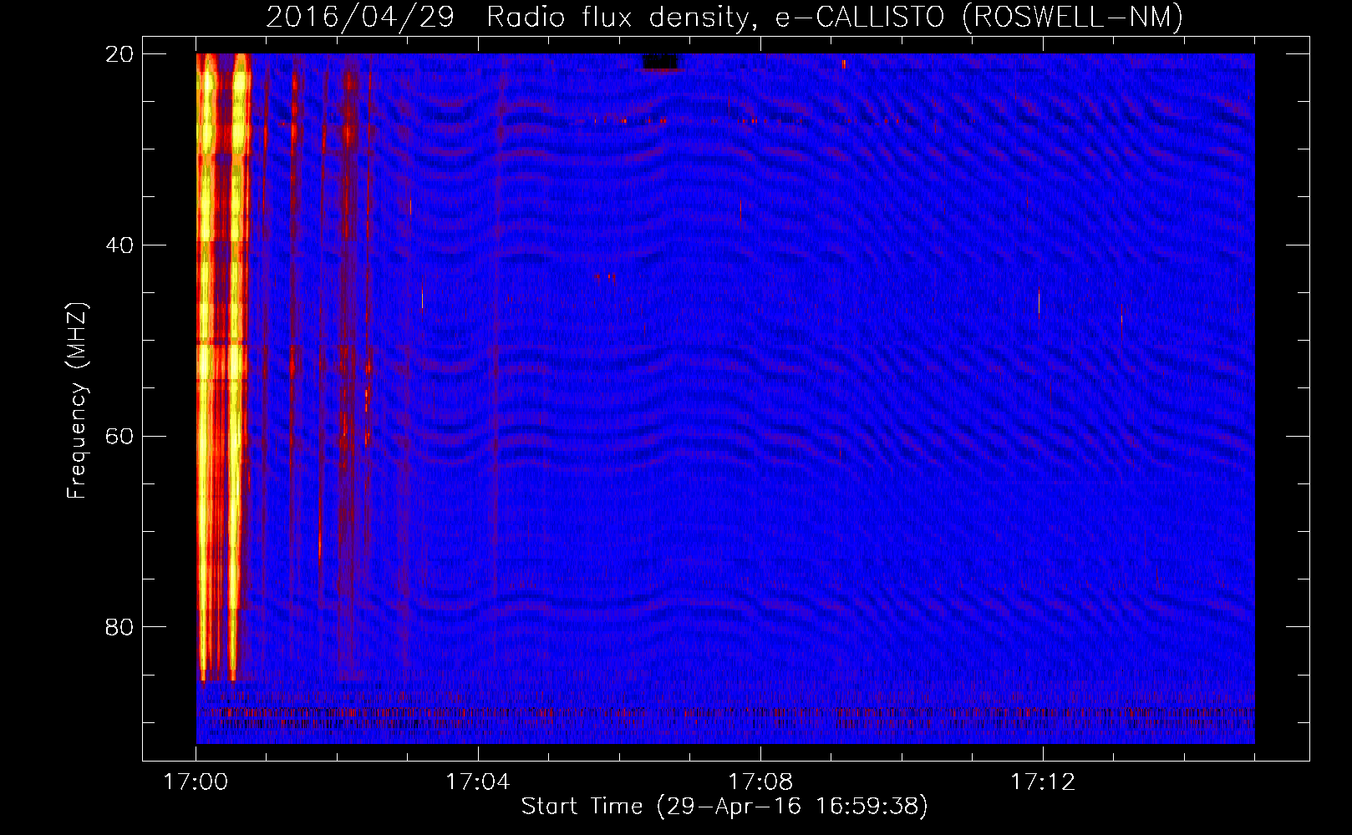The height and width of the screenshot is (835, 1352).
Task: Click the bright yellow burst near 17:00
Action: [x=224, y=367]
